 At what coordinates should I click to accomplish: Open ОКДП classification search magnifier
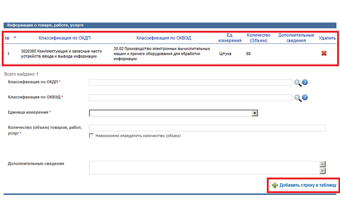tap(298, 83)
